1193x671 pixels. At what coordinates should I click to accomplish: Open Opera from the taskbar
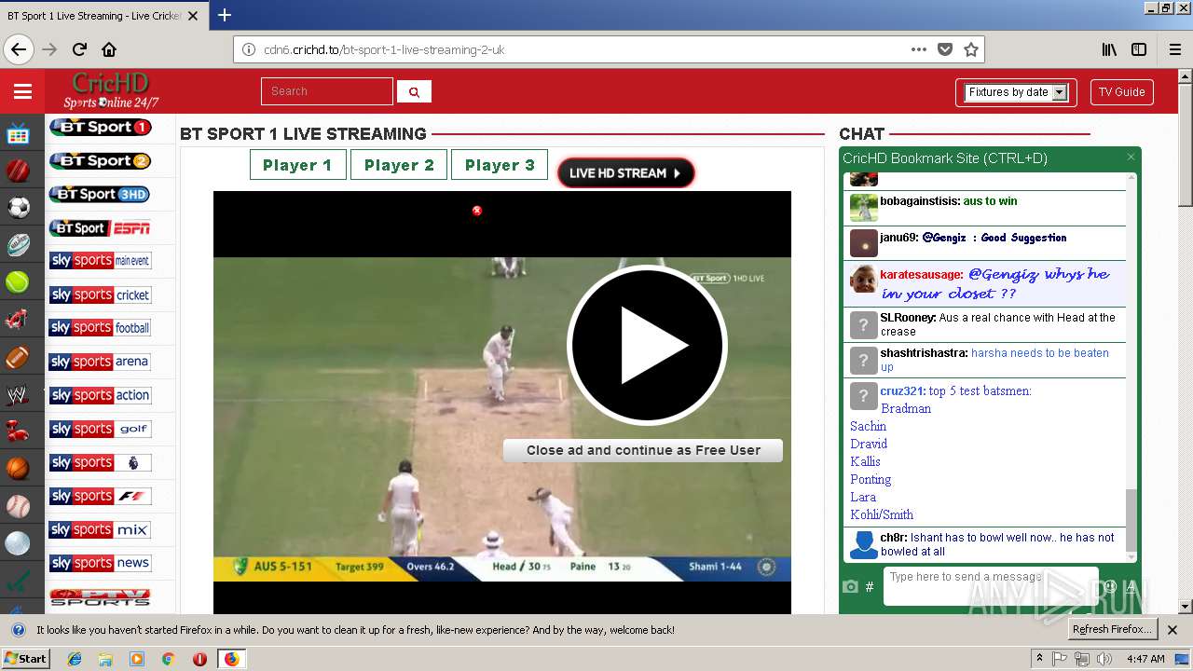[199, 659]
